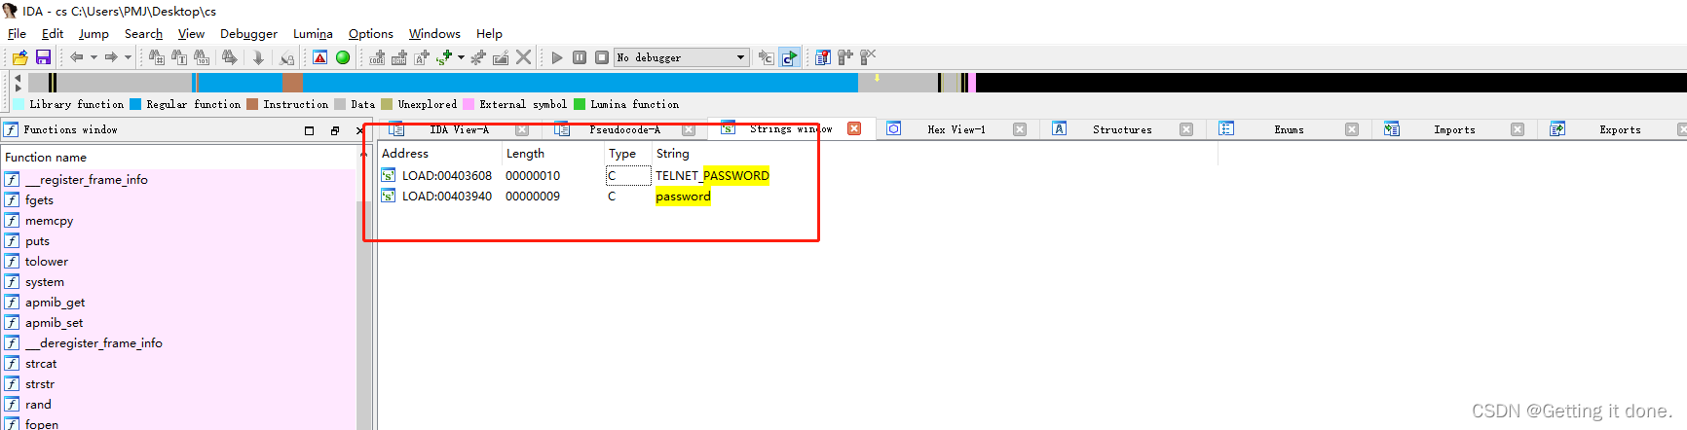Switch to the Pseudocode-A tab
This screenshot has height=430, width=1687.
(624, 129)
